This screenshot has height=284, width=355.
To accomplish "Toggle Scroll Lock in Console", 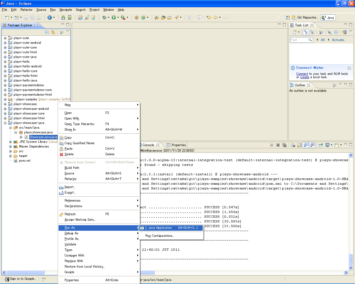I will 300,145.
